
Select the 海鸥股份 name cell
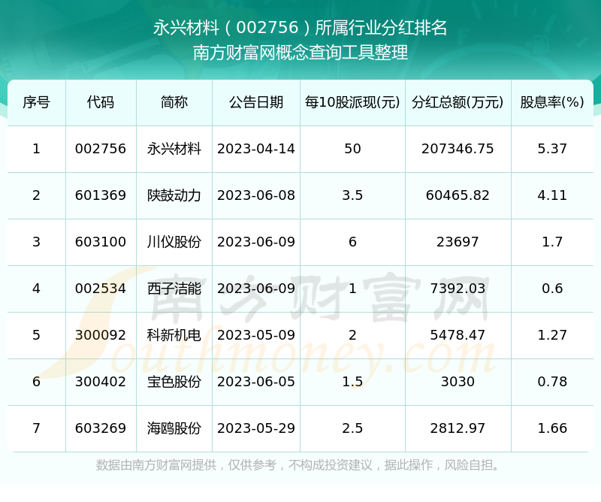tap(174, 428)
